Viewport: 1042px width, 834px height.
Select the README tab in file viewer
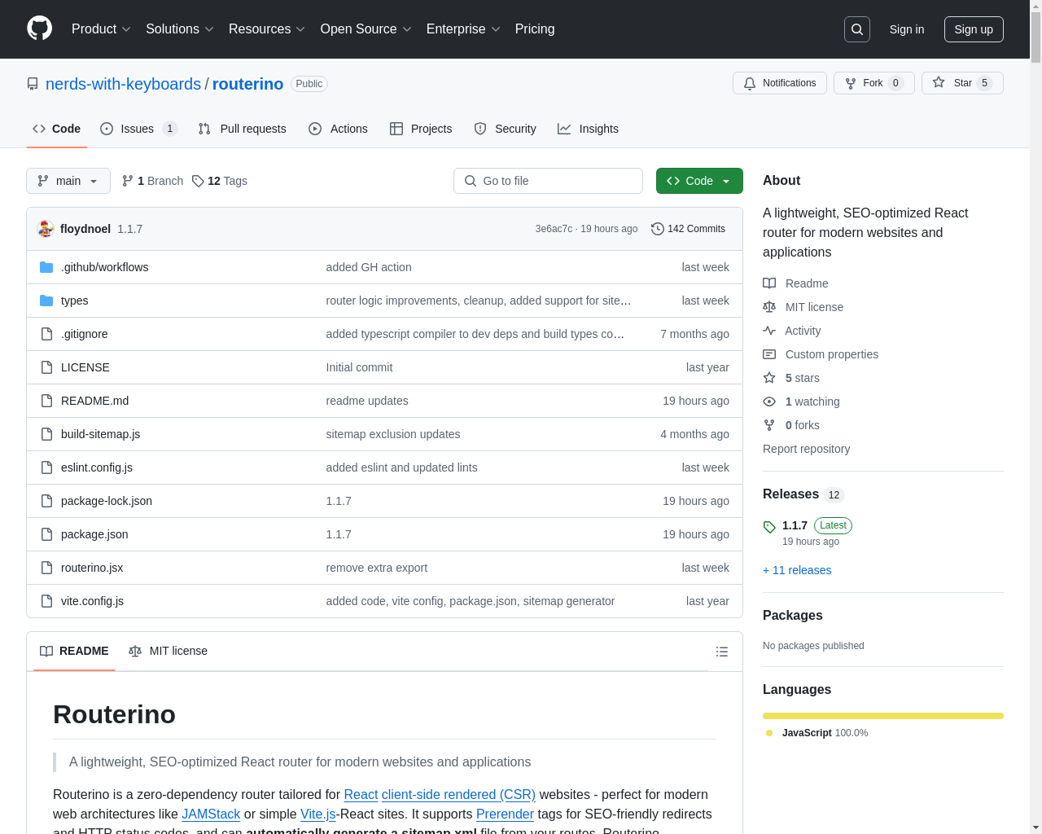point(74,652)
